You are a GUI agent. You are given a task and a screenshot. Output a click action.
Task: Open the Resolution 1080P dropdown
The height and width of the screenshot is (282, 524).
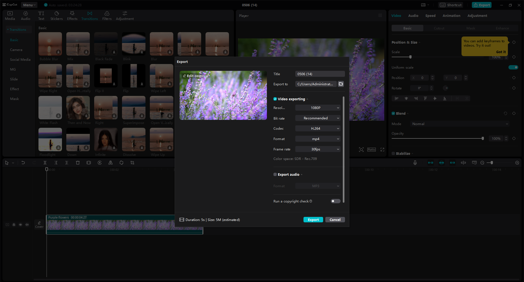pos(318,108)
